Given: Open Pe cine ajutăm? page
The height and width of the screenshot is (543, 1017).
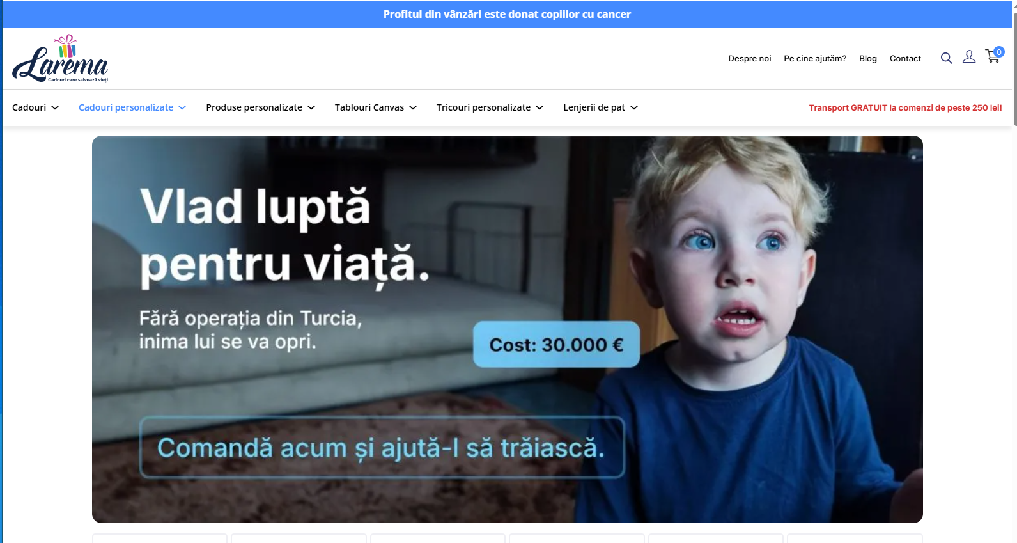Looking at the screenshot, I should tap(815, 58).
